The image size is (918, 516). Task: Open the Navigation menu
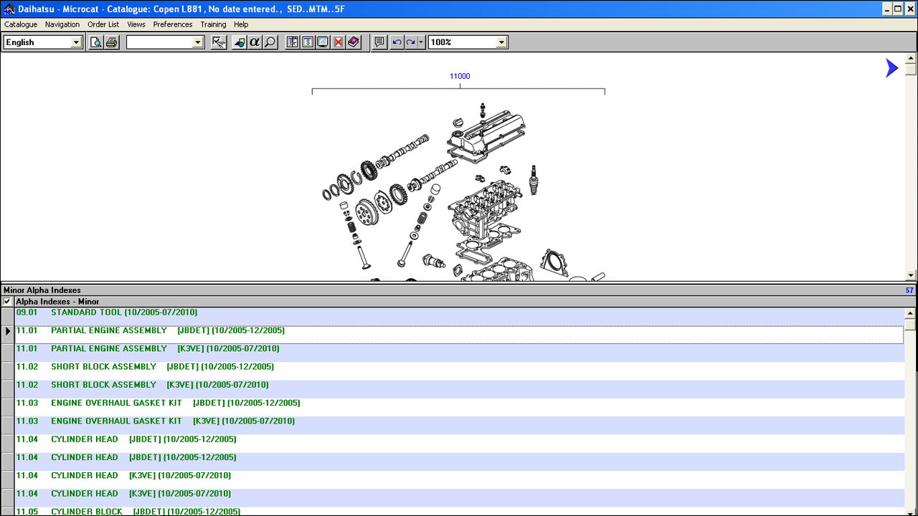62,24
